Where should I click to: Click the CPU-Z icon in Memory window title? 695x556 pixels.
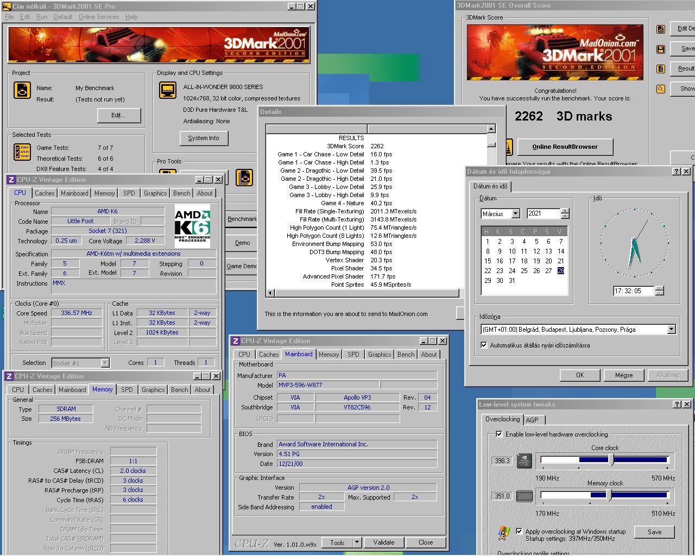(9, 376)
